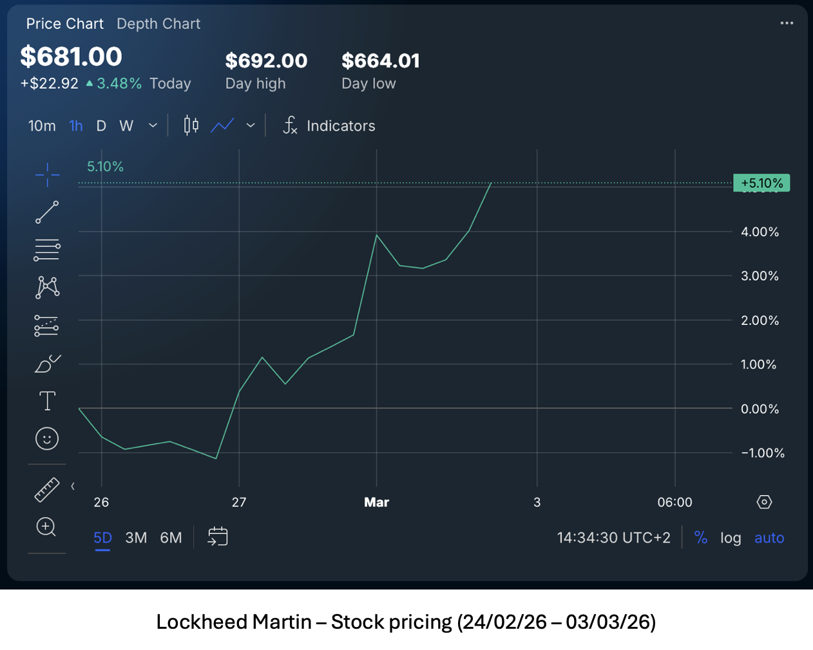
Task: Click the $692.00 day high value
Action: (x=266, y=60)
